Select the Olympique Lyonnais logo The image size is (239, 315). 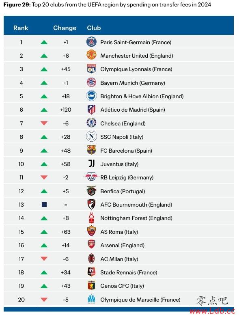click(x=91, y=69)
